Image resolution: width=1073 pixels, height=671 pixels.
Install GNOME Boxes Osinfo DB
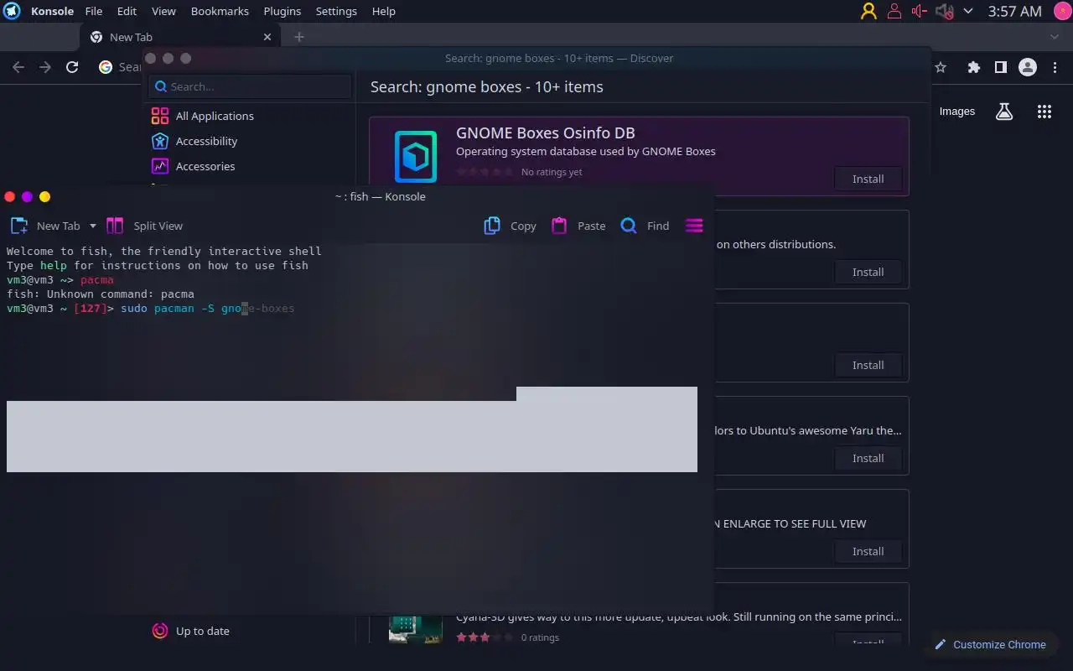tap(868, 179)
